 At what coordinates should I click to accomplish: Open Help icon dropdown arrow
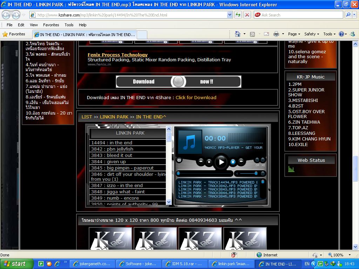(346, 34)
